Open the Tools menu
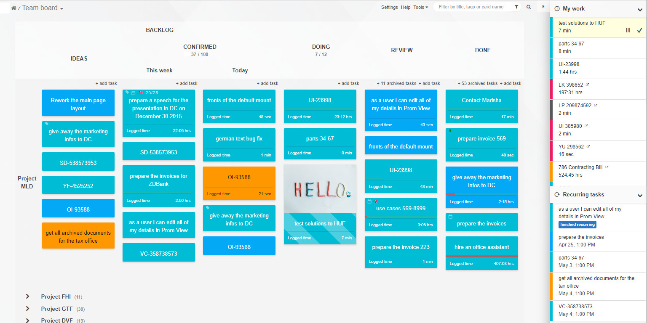This screenshot has width=647, height=323. click(x=420, y=7)
